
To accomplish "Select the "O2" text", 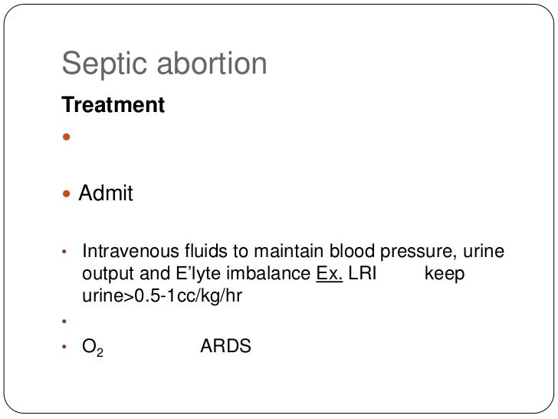I will coord(93,347).
